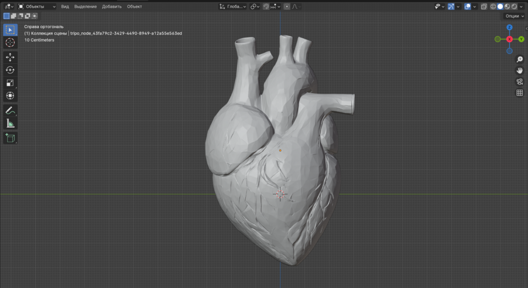Toggle X-ray display mode
Image resolution: width=528 pixels, height=288 pixels.
tap(484, 6)
